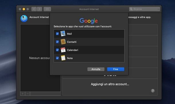Click the Mail app icon
175x104 pixels.
tap(63, 34)
